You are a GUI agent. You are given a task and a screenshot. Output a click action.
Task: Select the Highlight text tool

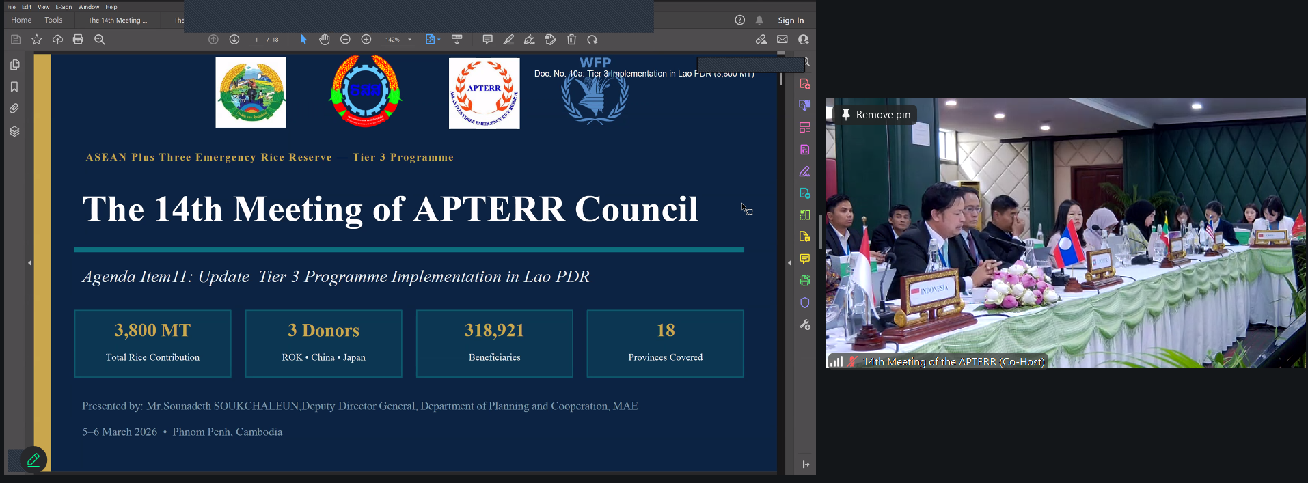coord(508,40)
